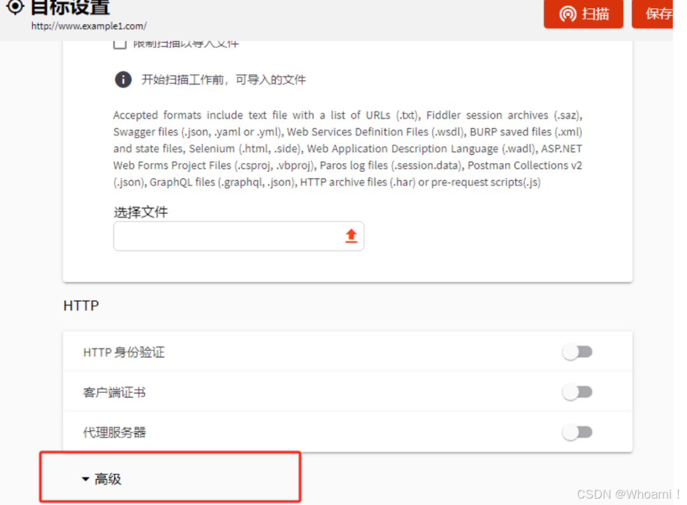Click the 客户端证书 row label
687x505 pixels.
point(114,392)
